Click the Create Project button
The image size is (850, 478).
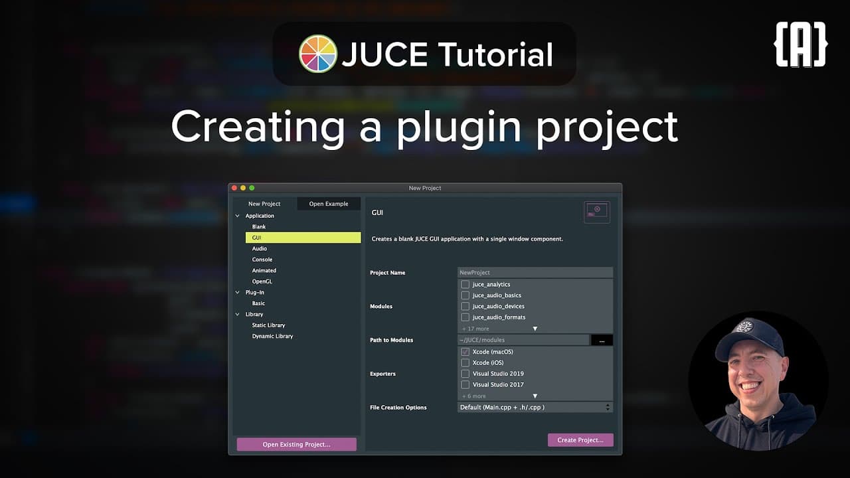coord(580,439)
